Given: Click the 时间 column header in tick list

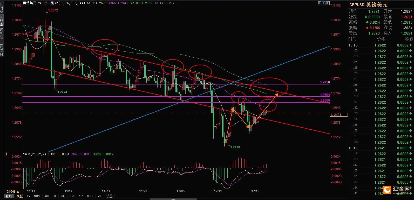Looking at the screenshot, I should pos(352,39).
